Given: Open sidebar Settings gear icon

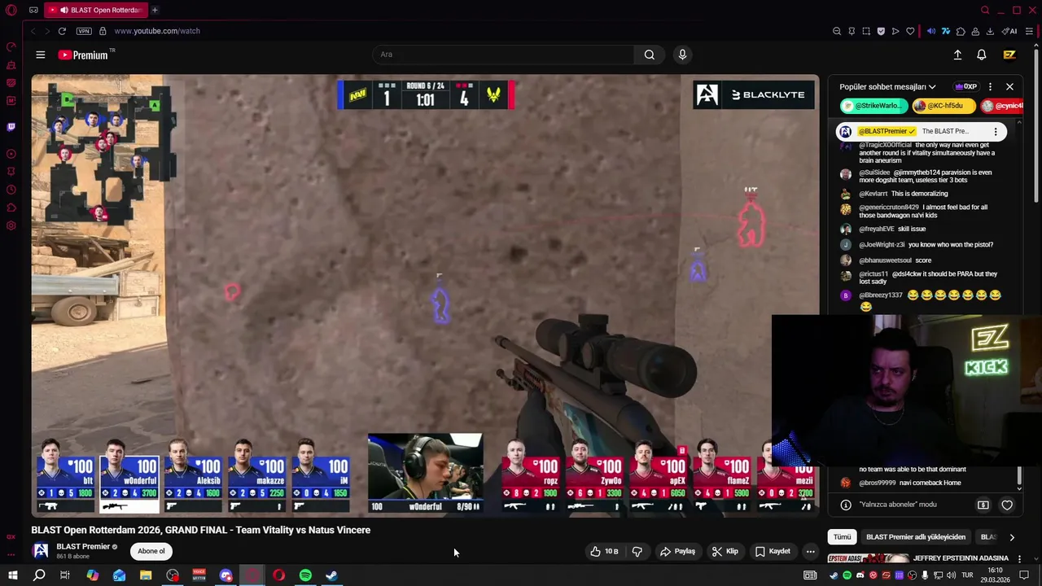Looking at the screenshot, I should [11, 225].
